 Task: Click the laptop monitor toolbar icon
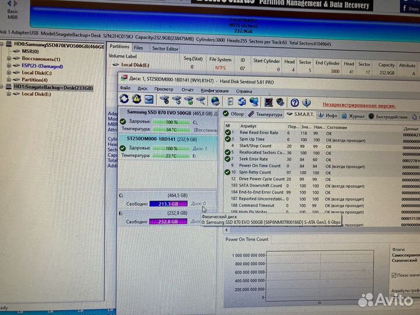pos(268,102)
